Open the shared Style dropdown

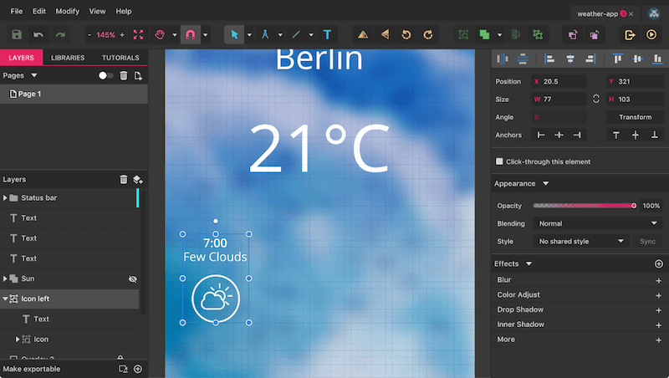pyautogui.click(x=582, y=242)
